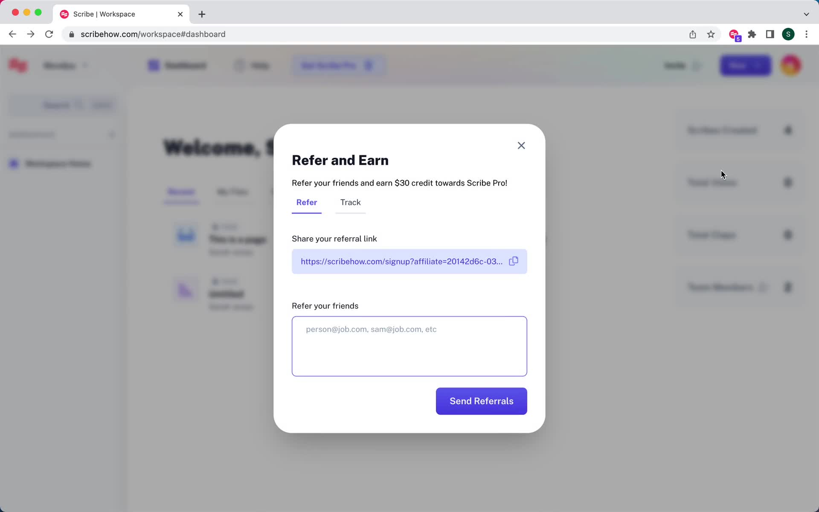Click the browser bookmark star icon
Image resolution: width=819 pixels, height=512 pixels.
[712, 34]
